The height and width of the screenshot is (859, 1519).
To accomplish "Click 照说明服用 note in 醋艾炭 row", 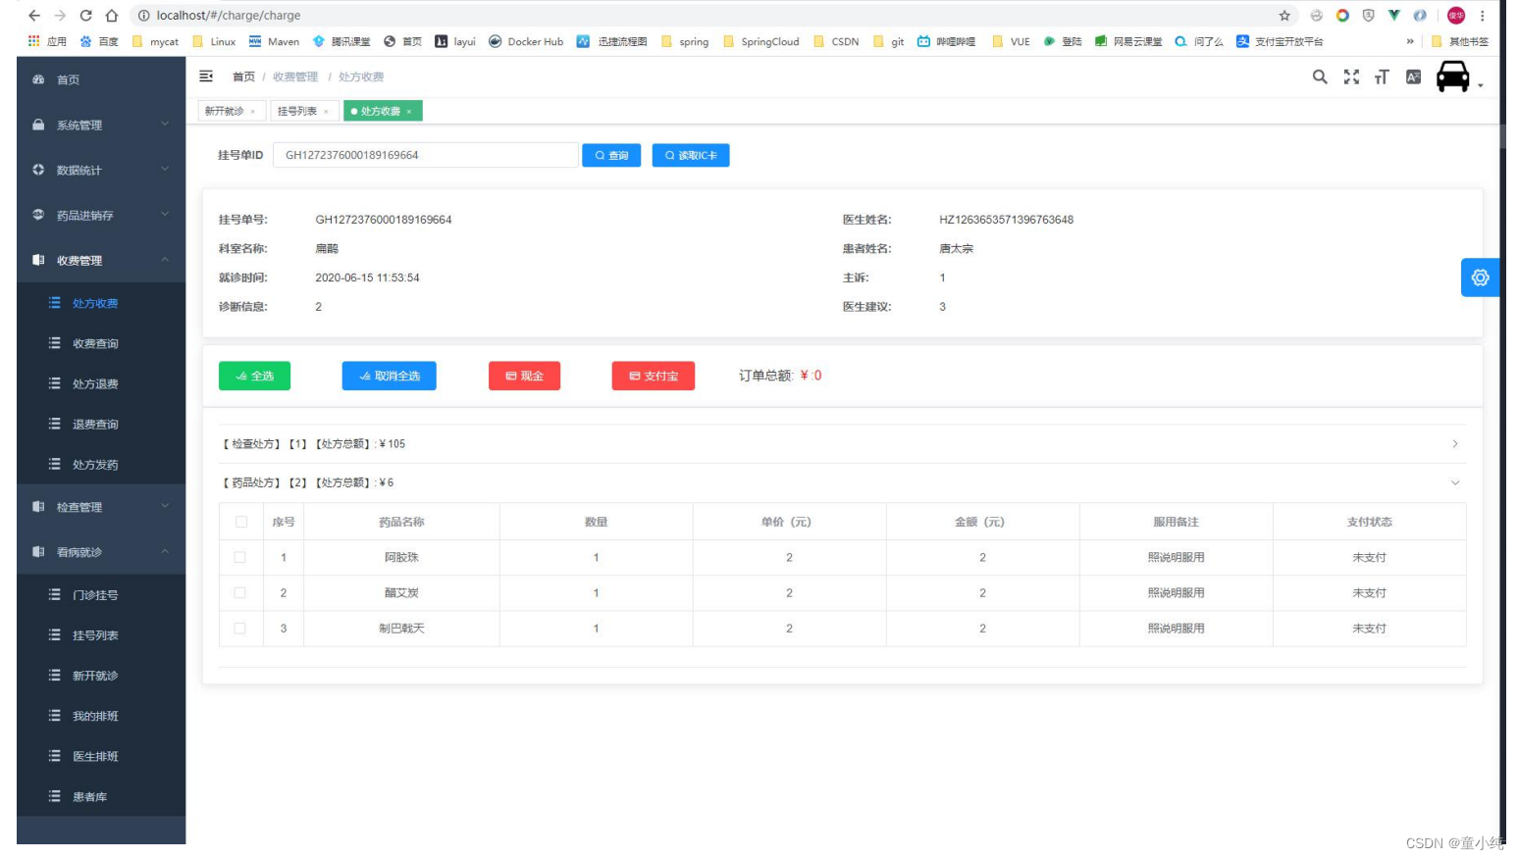I will pyautogui.click(x=1176, y=592).
